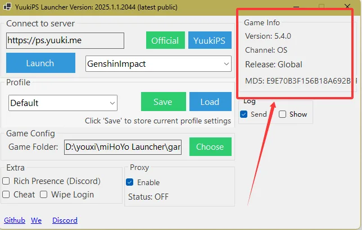Click the 'Click 'Save' to store' hint text
This screenshot has height=230, width=362.
158,121
